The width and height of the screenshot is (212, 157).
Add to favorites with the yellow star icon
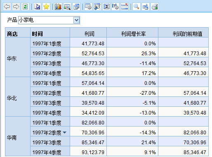46,7
